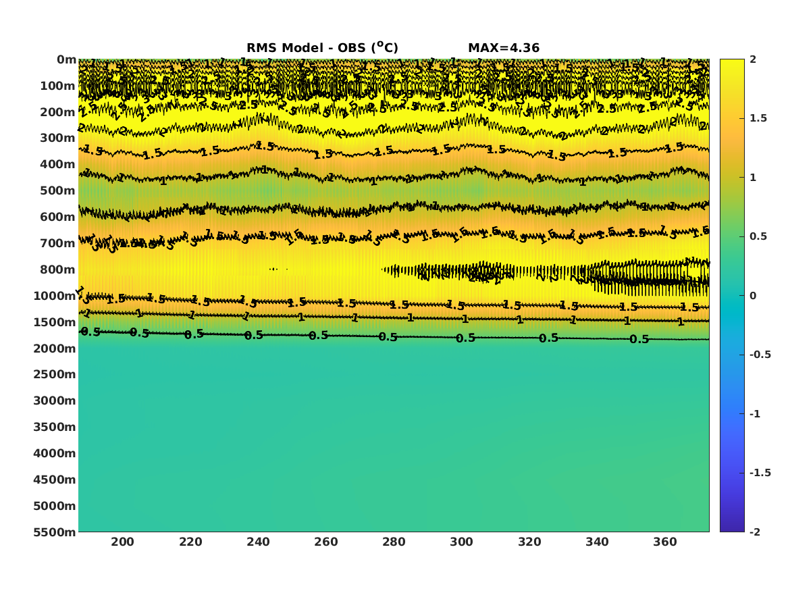Click the '5000m' depth axis label
Viewport: 788px width, 591px height.
point(54,506)
